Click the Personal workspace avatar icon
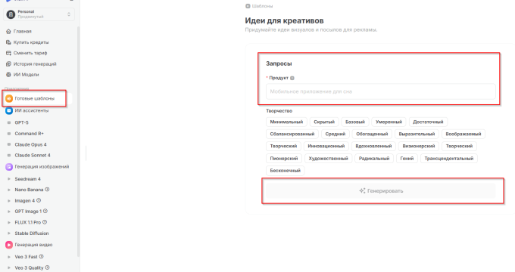Image resolution: width=515 pixels, height=272 pixels. [x=11, y=14]
